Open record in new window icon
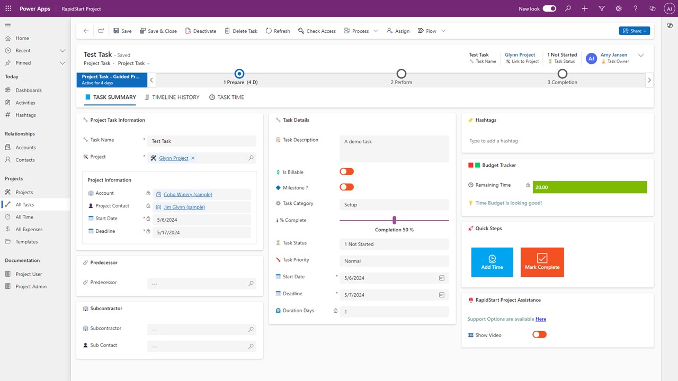The width and height of the screenshot is (678, 381). tap(101, 31)
